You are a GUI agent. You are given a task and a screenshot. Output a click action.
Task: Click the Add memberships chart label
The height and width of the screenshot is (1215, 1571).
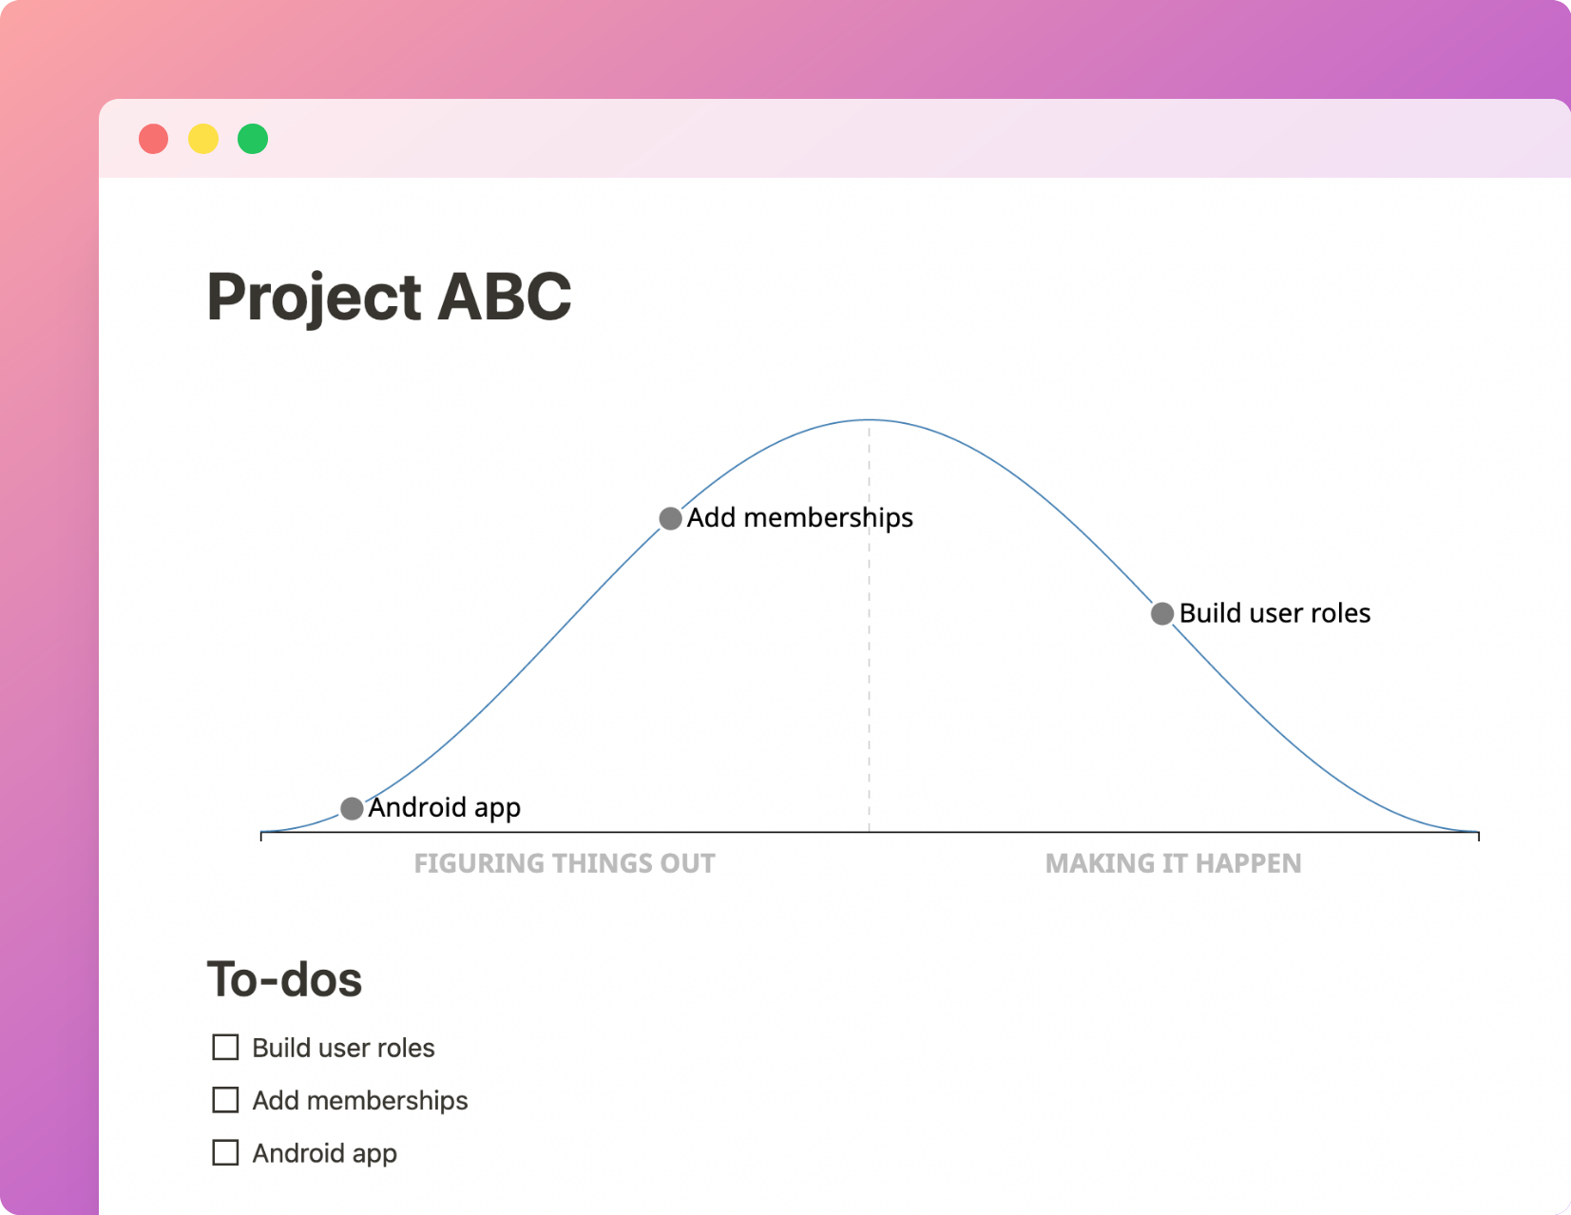(799, 518)
